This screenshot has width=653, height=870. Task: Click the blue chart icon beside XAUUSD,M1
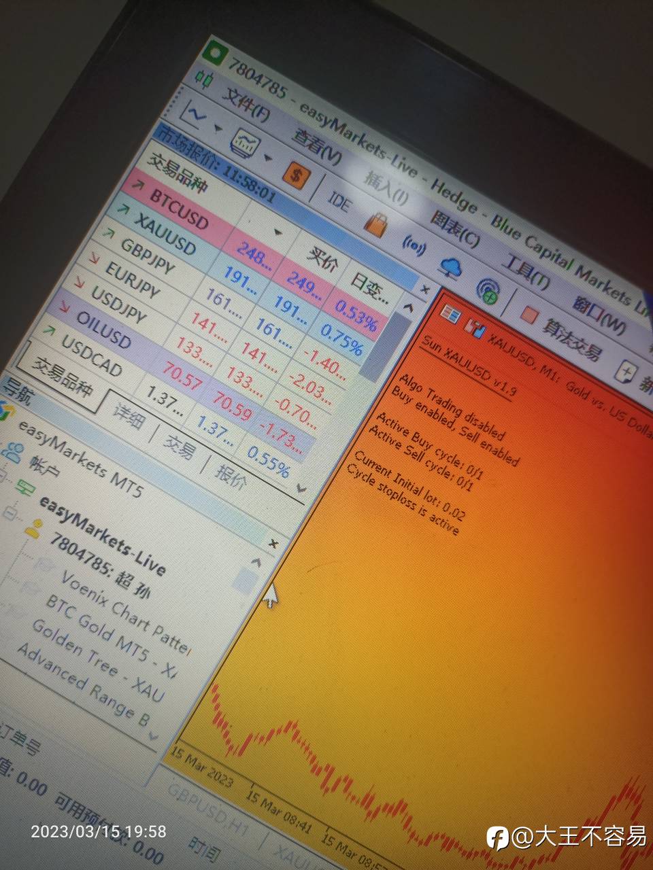click(x=475, y=329)
